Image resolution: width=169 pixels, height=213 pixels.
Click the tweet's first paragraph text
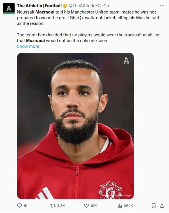[84, 18]
